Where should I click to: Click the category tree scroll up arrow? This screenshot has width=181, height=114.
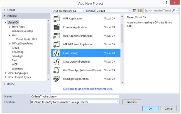coord(48,21)
